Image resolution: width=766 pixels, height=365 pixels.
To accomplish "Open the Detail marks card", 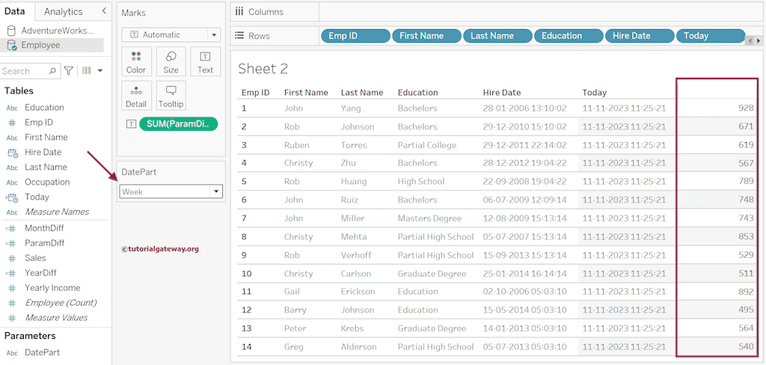I will click(x=136, y=96).
